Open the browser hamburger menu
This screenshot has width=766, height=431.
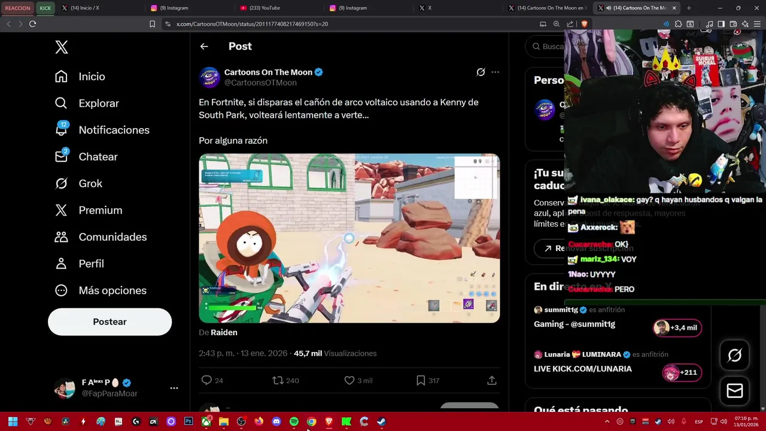[757, 24]
